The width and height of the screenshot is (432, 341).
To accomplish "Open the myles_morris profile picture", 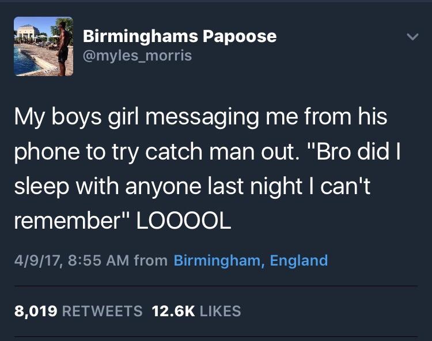I will pos(44,46).
